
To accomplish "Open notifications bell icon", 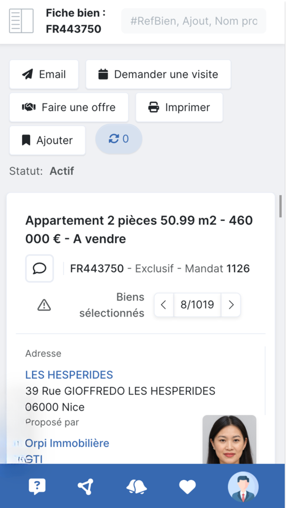I will click(137, 487).
